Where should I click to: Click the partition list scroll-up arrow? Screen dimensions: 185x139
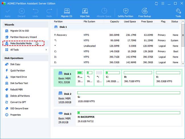pos(183,21)
